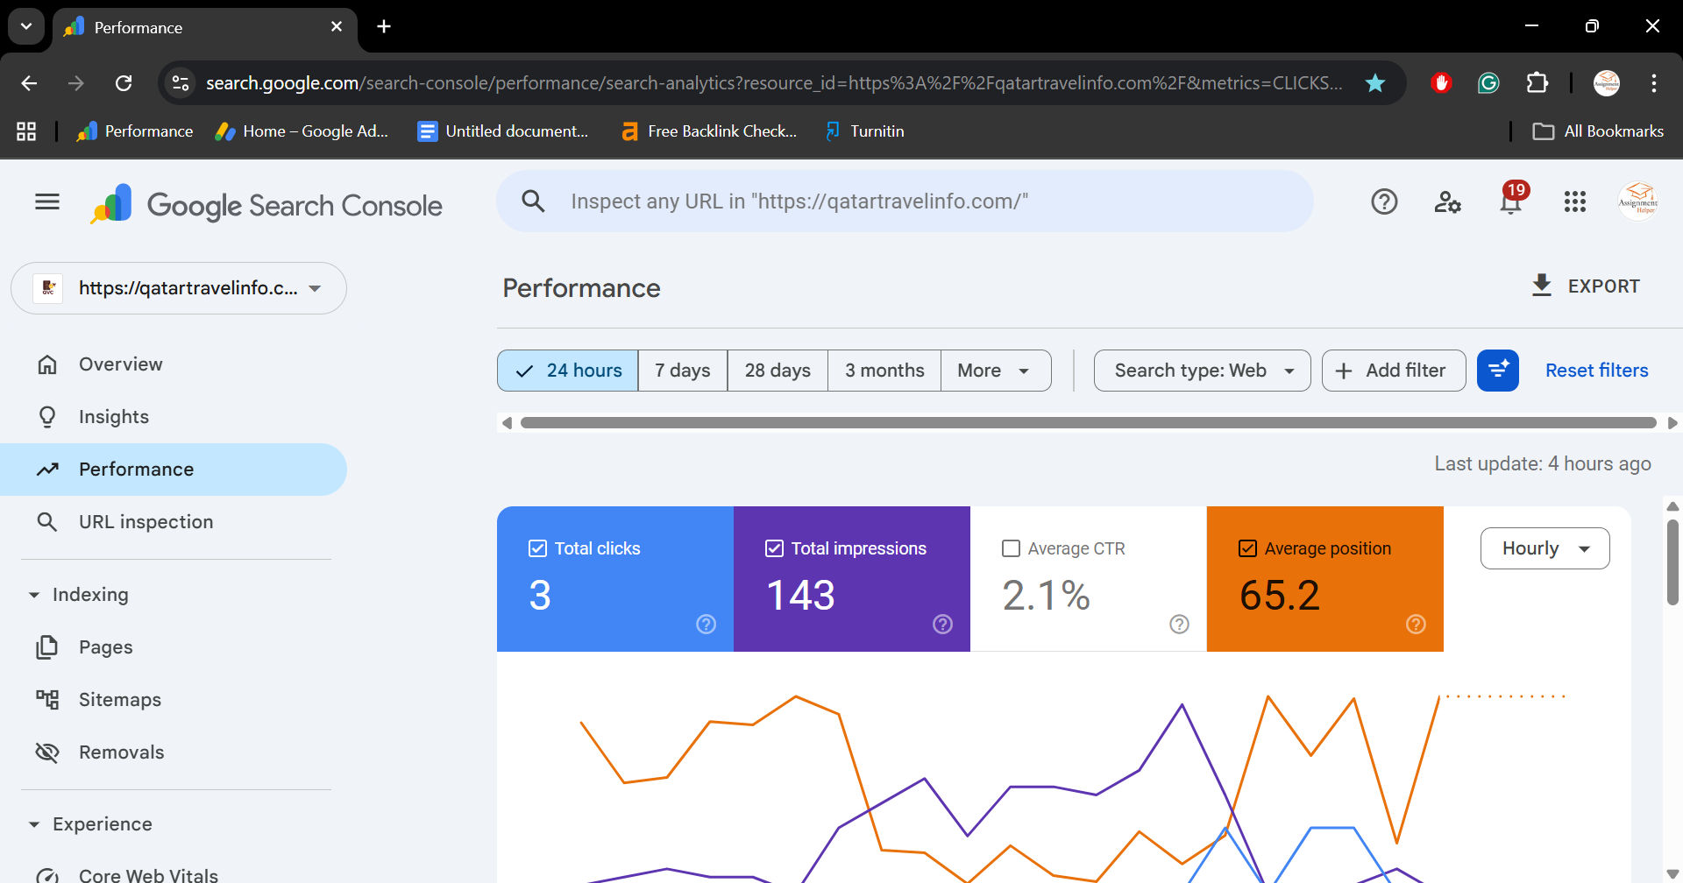Open the main navigation hamburger menu

tap(47, 202)
